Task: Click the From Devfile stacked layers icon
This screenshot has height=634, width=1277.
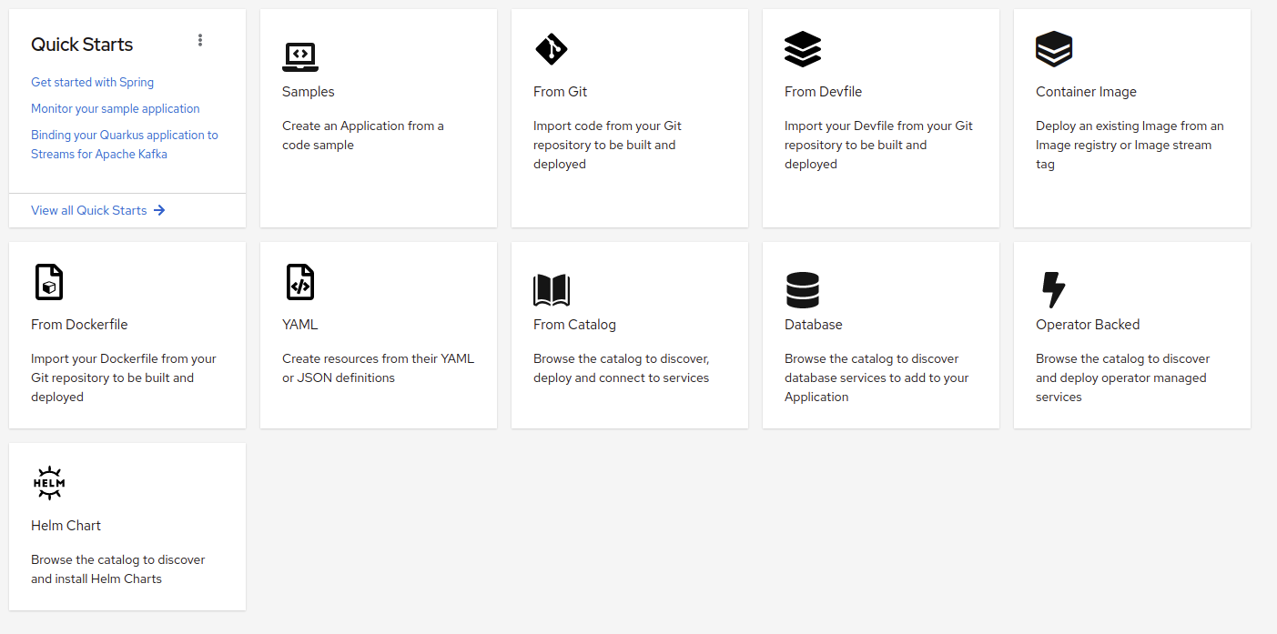Action: (803, 49)
